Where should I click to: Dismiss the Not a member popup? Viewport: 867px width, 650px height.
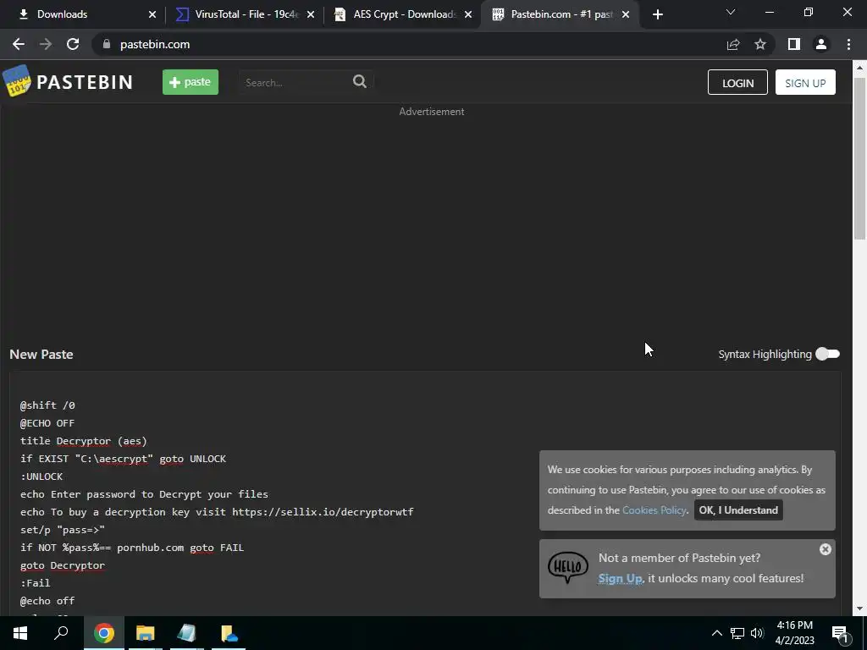[x=825, y=548]
